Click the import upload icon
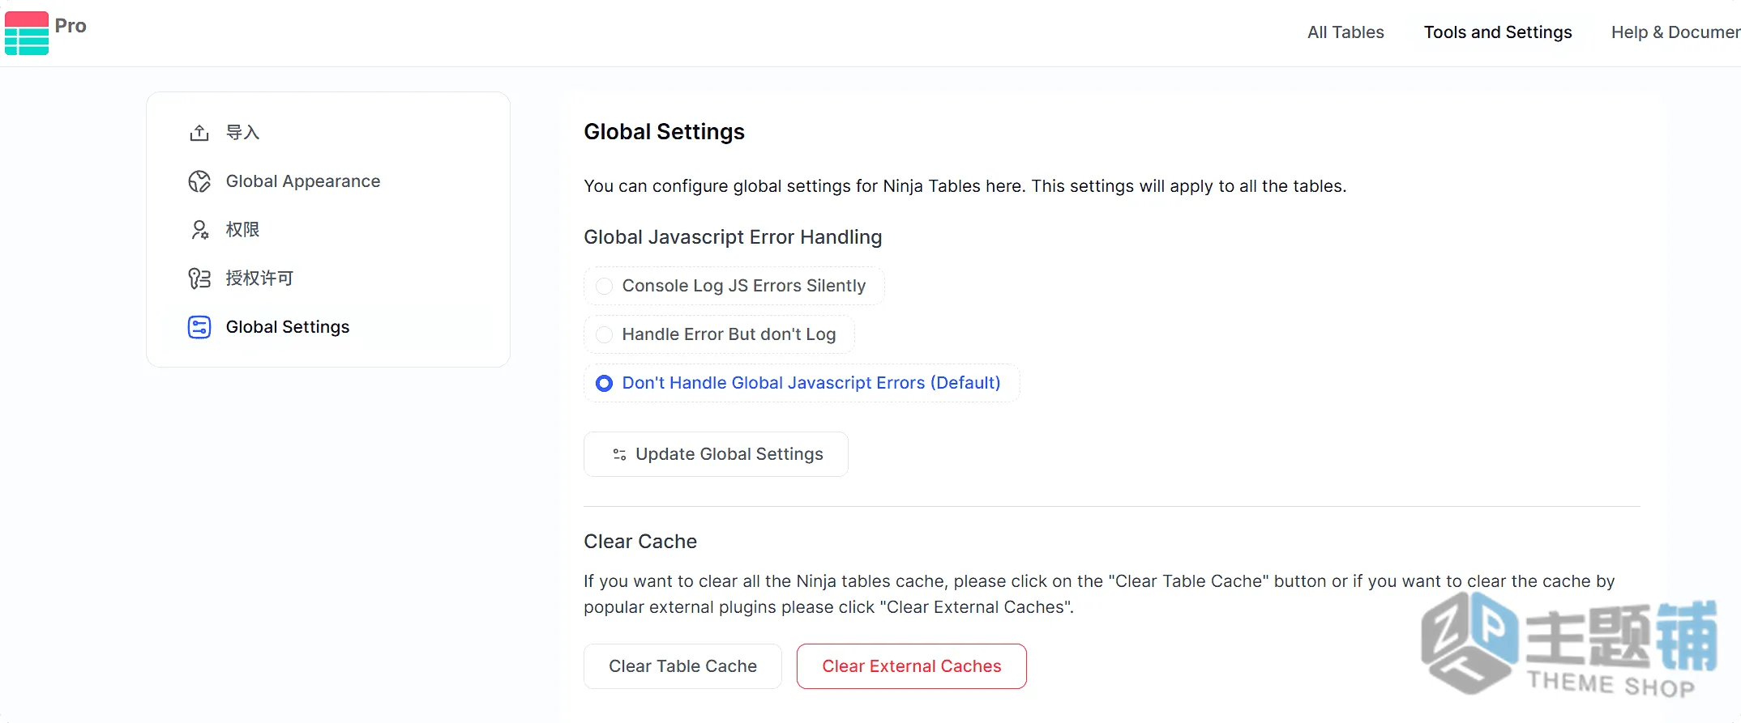Viewport: 1741px width, 723px height. point(199,133)
